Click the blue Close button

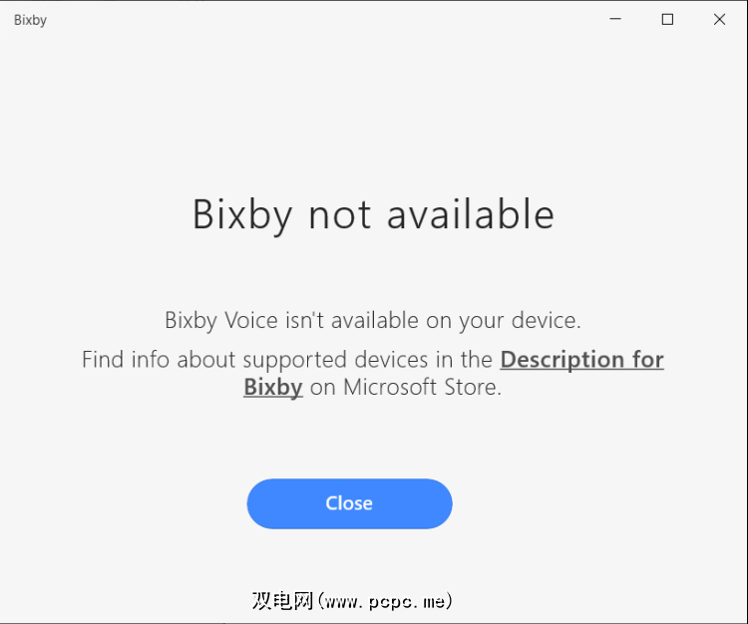349,503
